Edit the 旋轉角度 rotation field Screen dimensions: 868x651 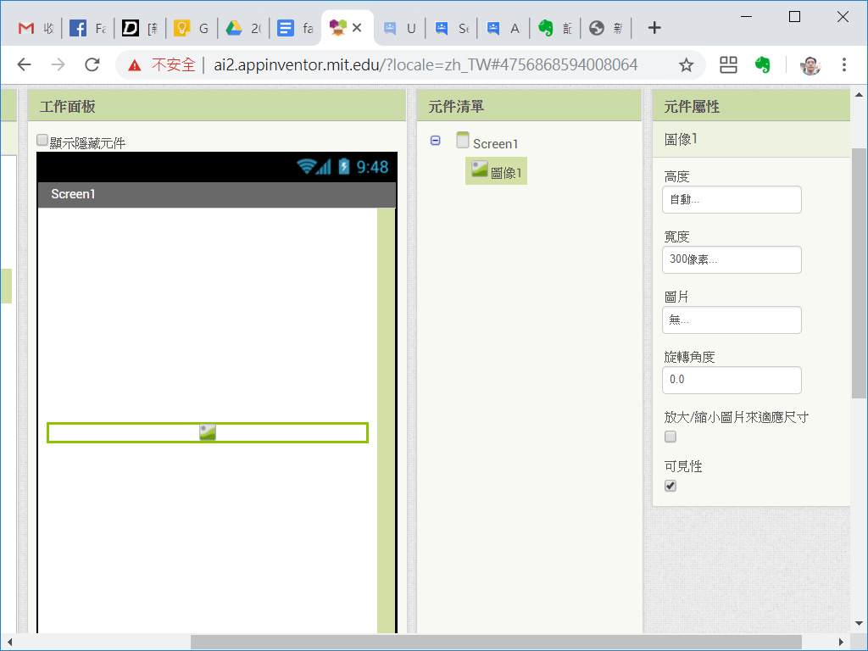tap(732, 380)
